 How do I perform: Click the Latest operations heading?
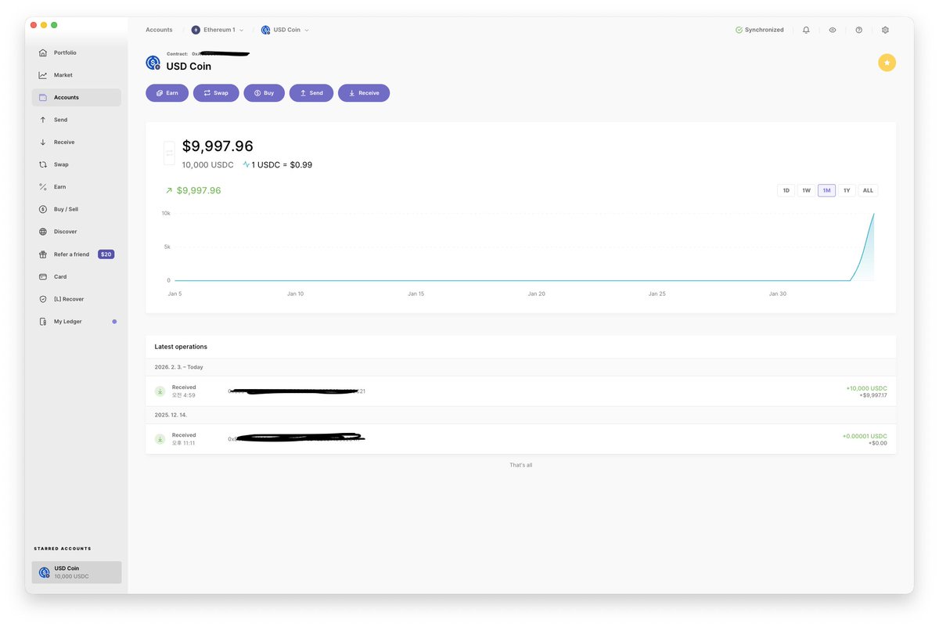coord(181,347)
